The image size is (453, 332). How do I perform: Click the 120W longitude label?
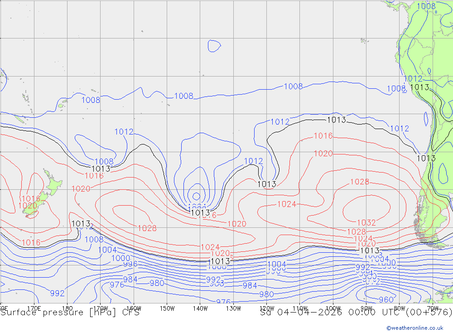click(267, 308)
